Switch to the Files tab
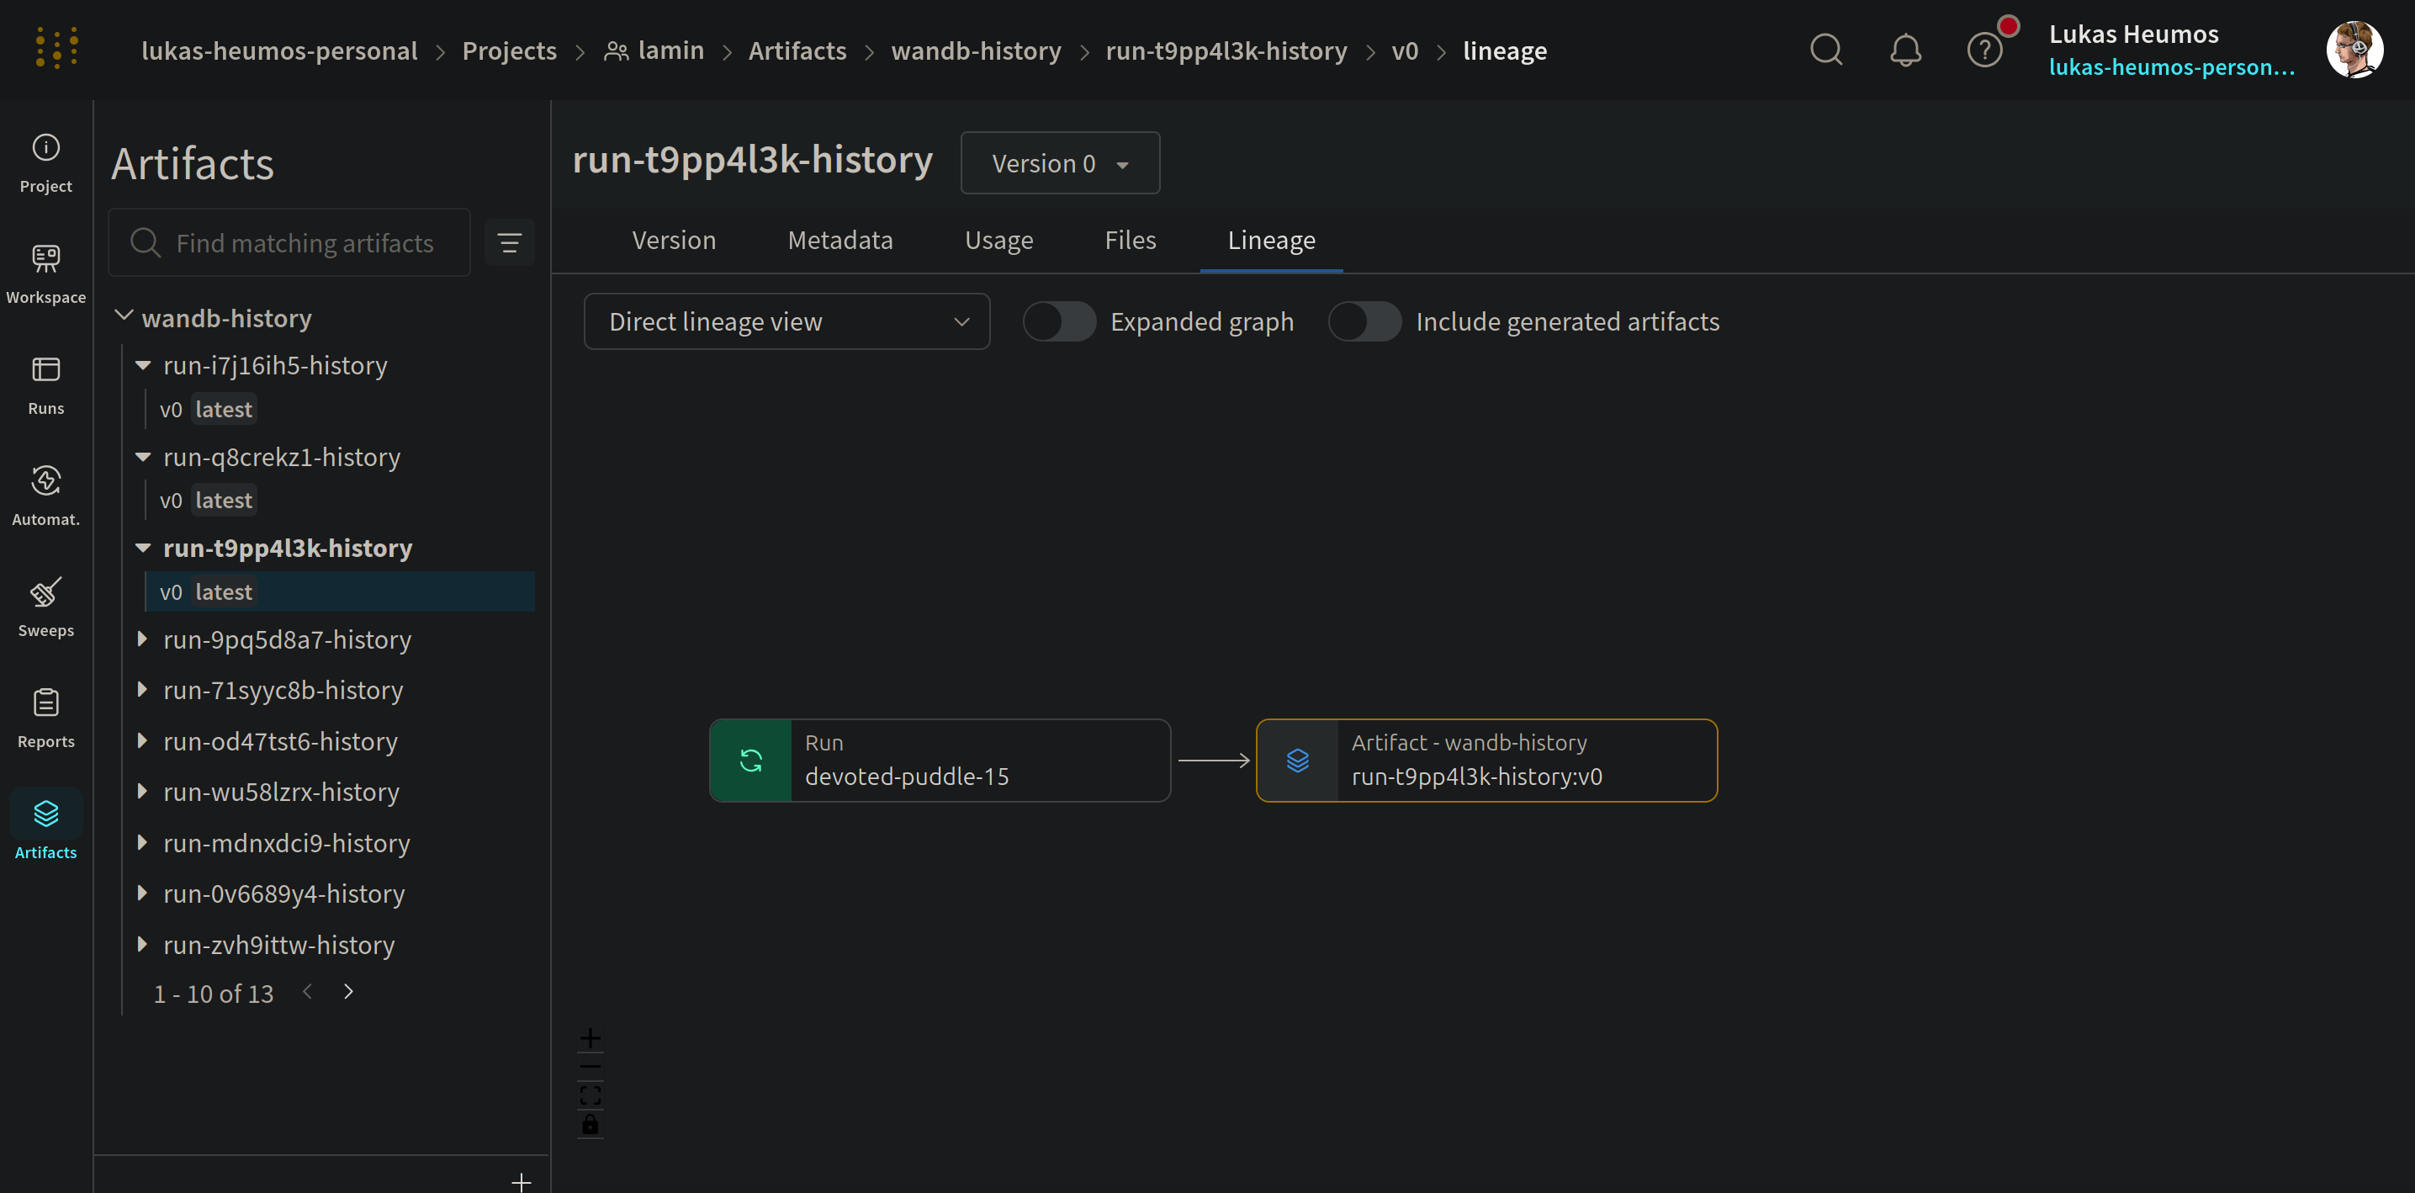The height and width of the screenshot is (1193, 2415). [1130, 241]
